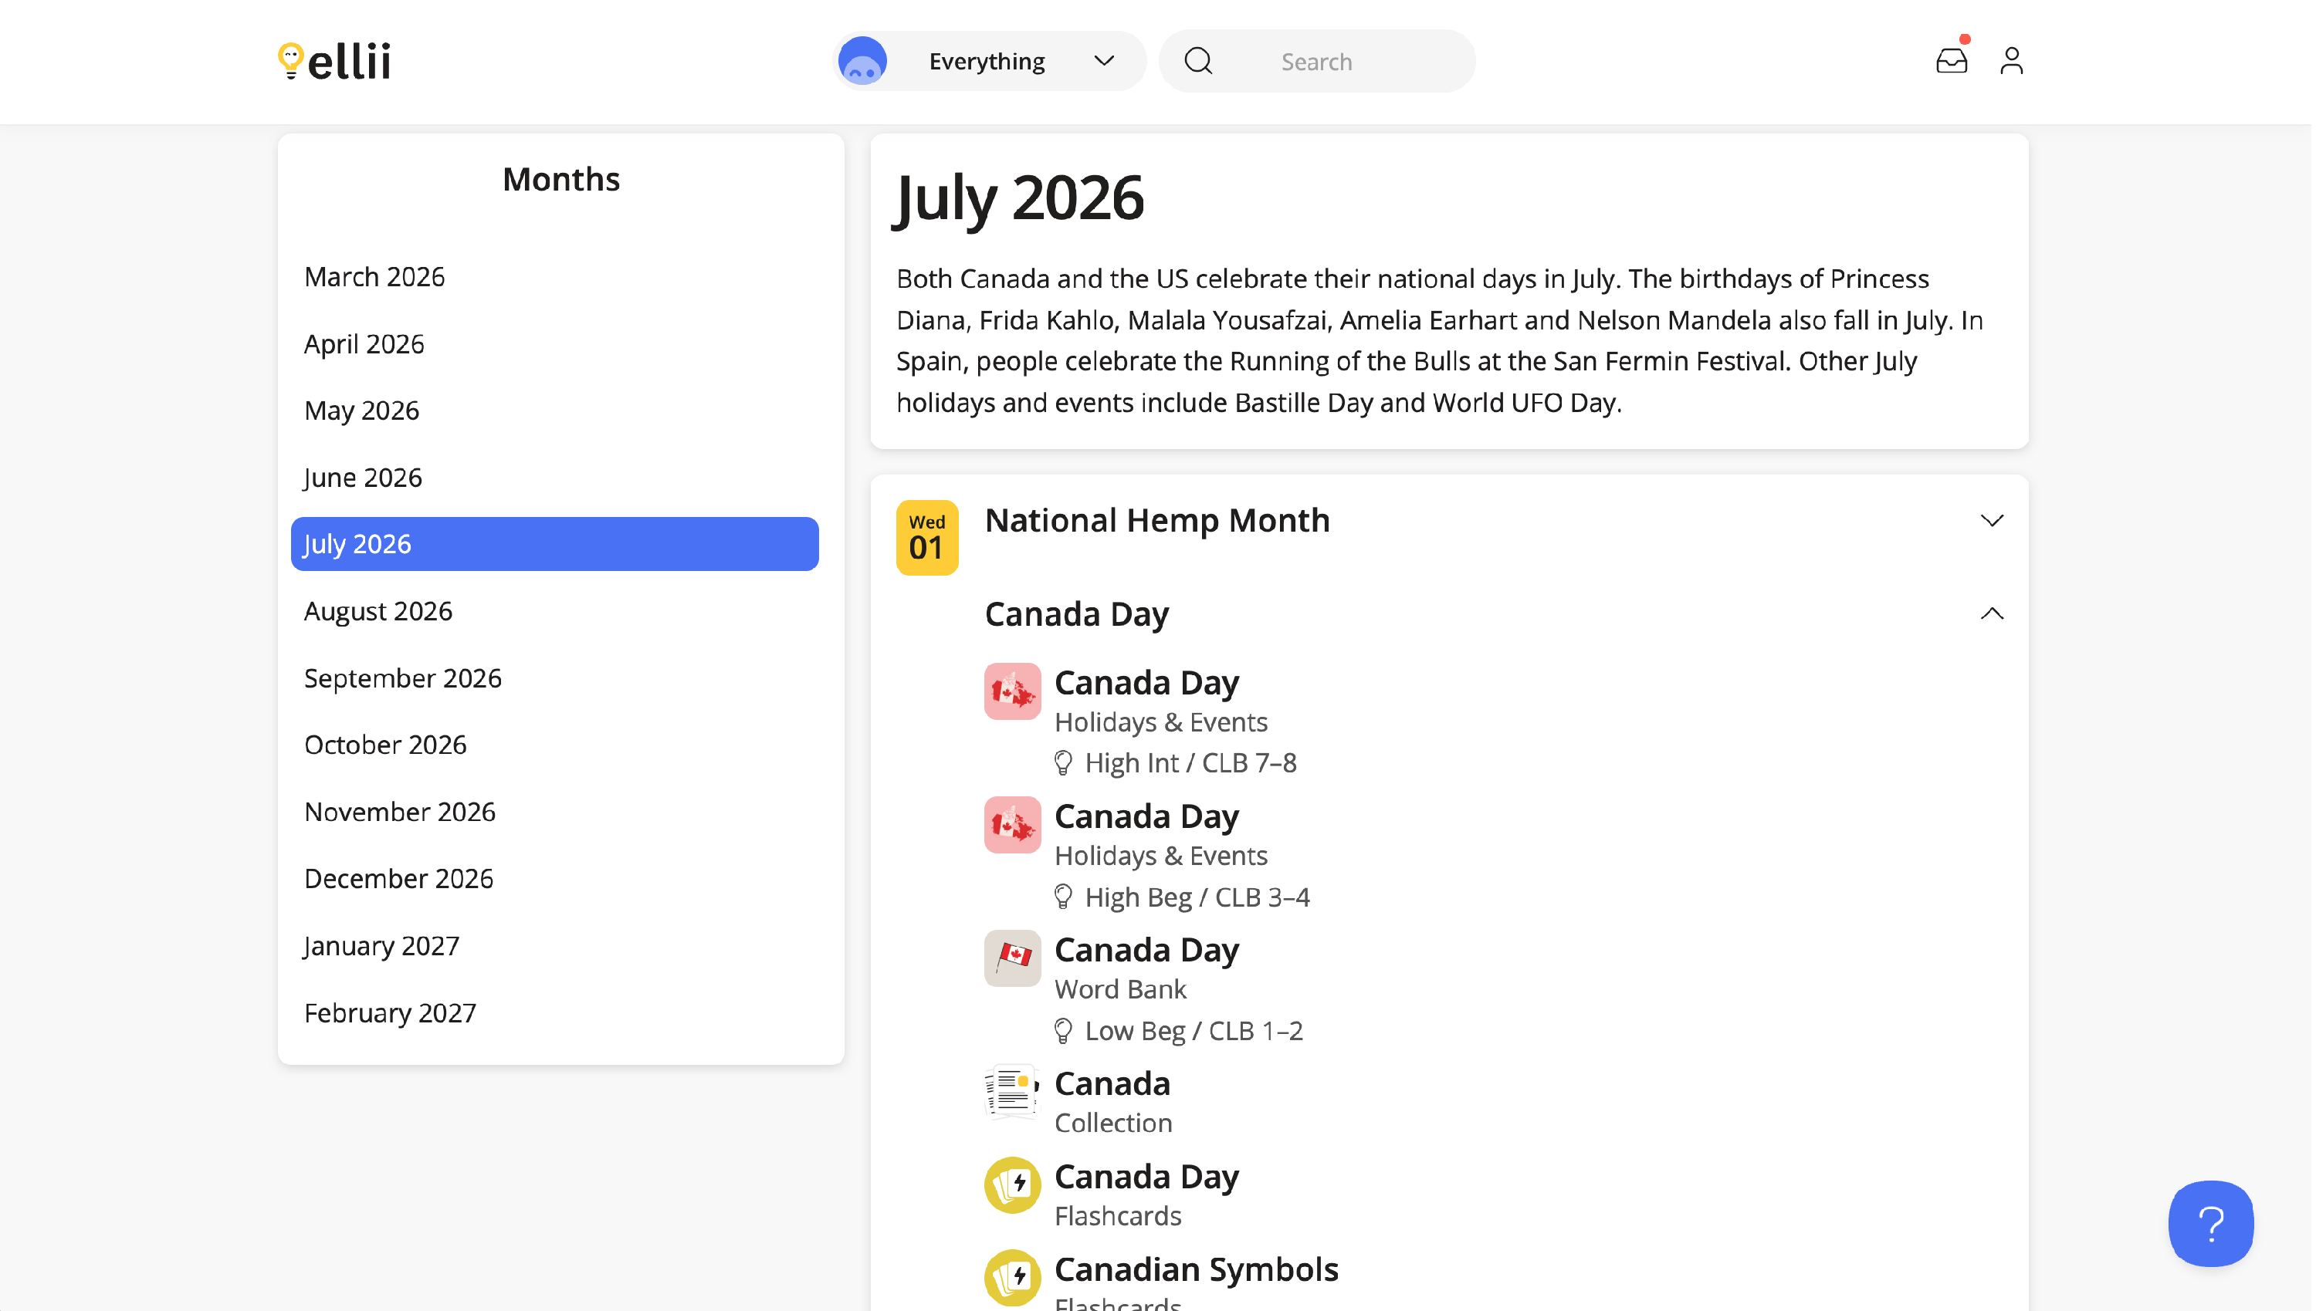Click the Canada Collection icon

[1014, 1092]
